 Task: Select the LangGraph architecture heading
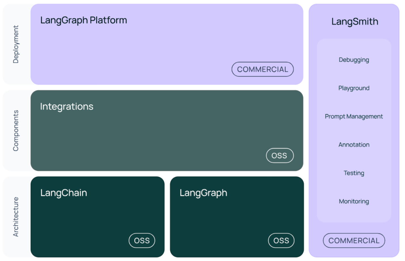coord(203,193)
